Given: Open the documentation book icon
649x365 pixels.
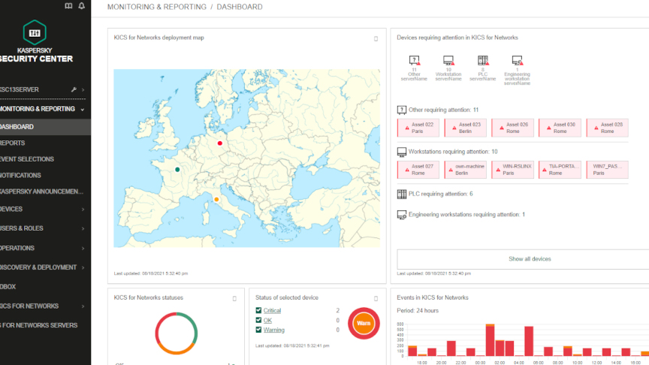Looking at the screenshot, I should [x=68, y=6].
